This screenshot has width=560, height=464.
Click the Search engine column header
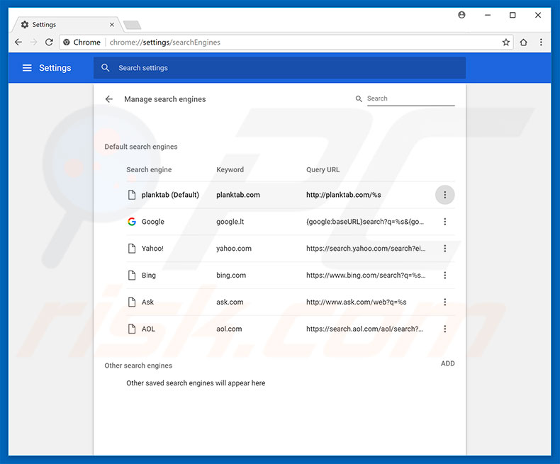149,169
